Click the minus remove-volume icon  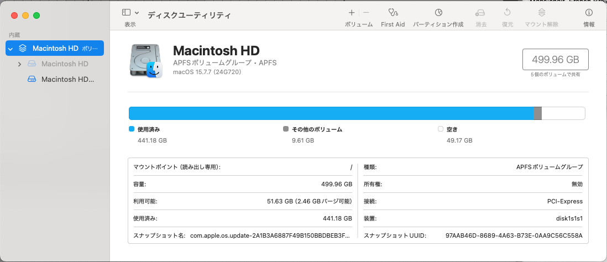pyautogui.click(x=366, y=13)
